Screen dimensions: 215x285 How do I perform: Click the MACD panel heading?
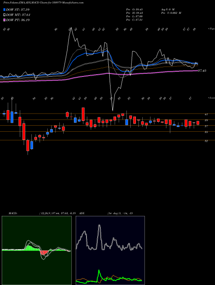click(x=12, y=213)
